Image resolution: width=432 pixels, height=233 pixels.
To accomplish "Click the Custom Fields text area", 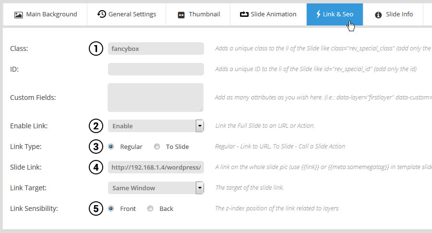I will [156, 98].
